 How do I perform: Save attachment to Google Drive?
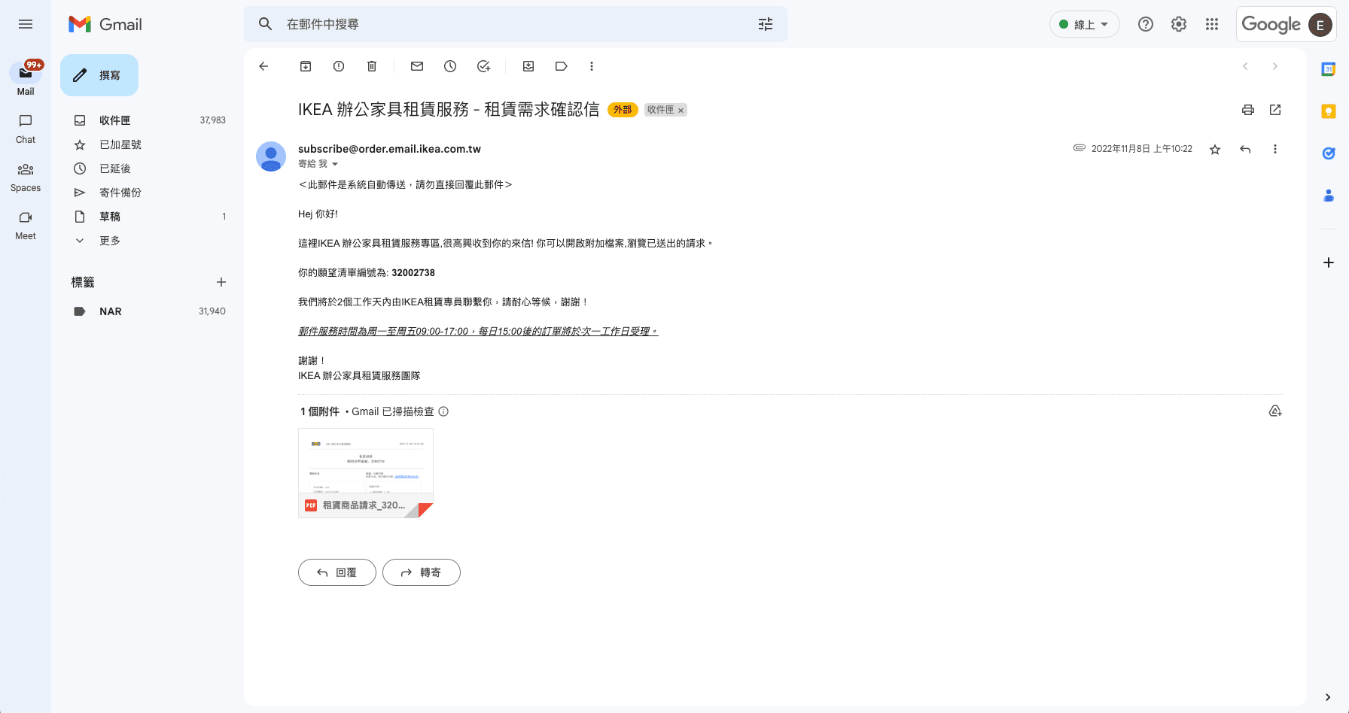1275,411
